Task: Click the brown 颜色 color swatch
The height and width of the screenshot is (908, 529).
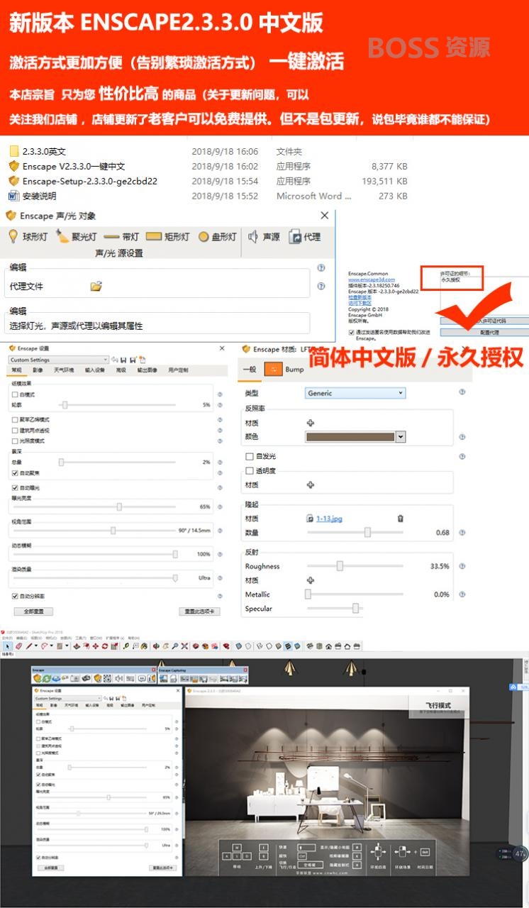Action: click(350, 437)
